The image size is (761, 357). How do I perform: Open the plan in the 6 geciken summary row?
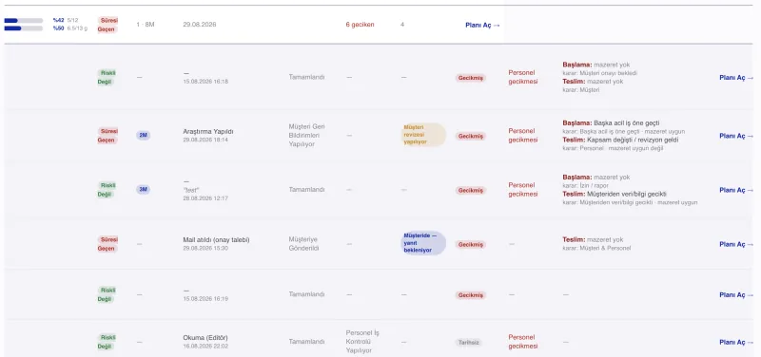coord(482,26)
